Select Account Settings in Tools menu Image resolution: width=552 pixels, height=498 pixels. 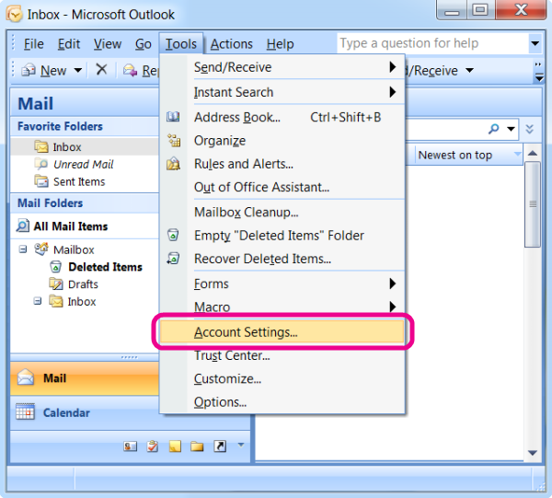click(282, 331)
